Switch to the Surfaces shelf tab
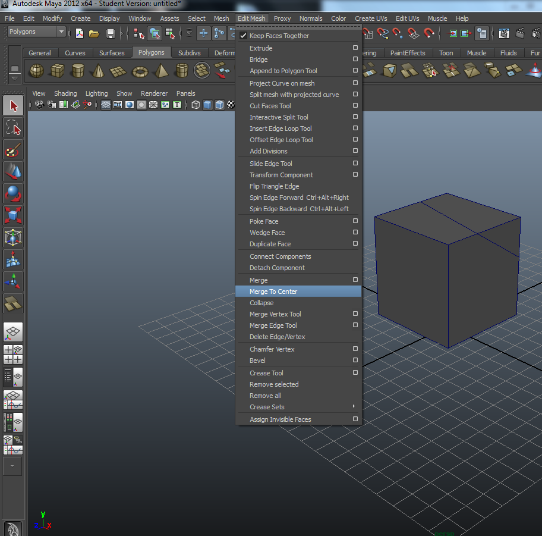The width and height of the screenshot is (542, 536). [112, 52]
